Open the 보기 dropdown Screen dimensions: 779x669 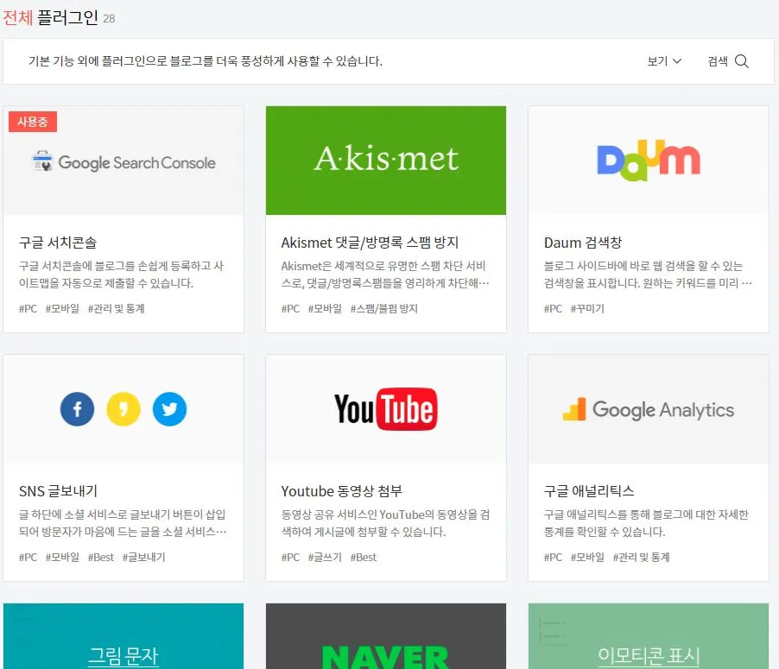[664, 61]
